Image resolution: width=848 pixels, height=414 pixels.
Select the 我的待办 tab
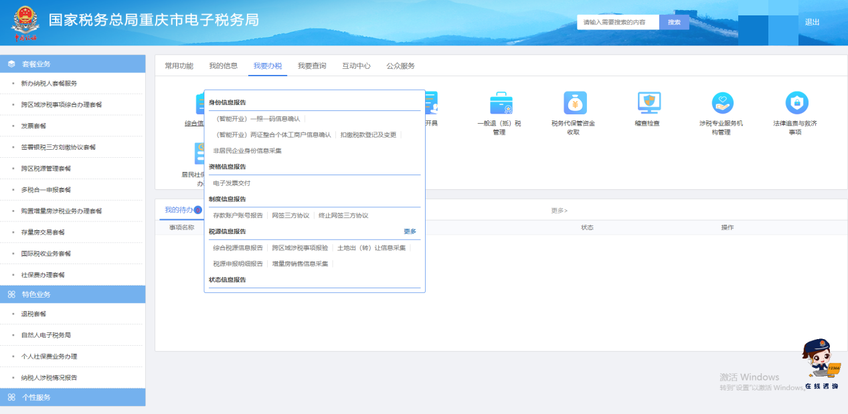179,210
